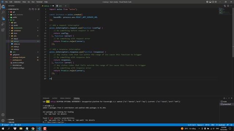This screenshot has width=234, height=131.
Task: Click the New File icon in Explorer
Action: 30,9
